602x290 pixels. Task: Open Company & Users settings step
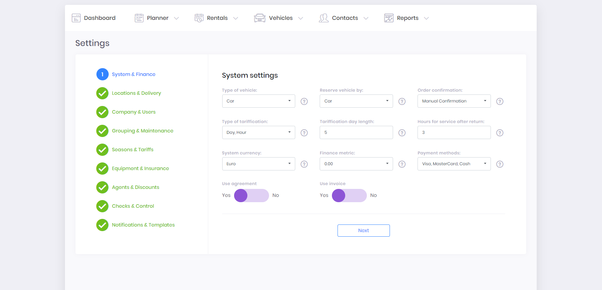[133, 112]
